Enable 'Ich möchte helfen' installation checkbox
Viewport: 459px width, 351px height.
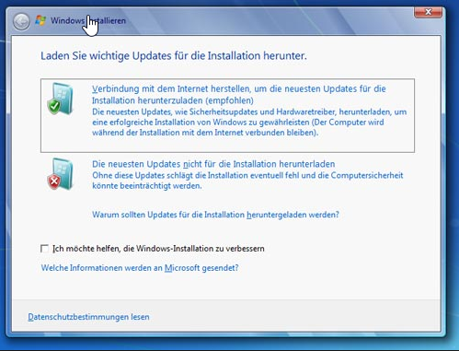[44, 249]
